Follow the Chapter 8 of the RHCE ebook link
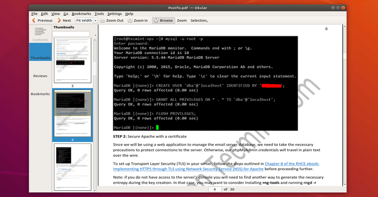378x197 pixels. coord(292,164)
